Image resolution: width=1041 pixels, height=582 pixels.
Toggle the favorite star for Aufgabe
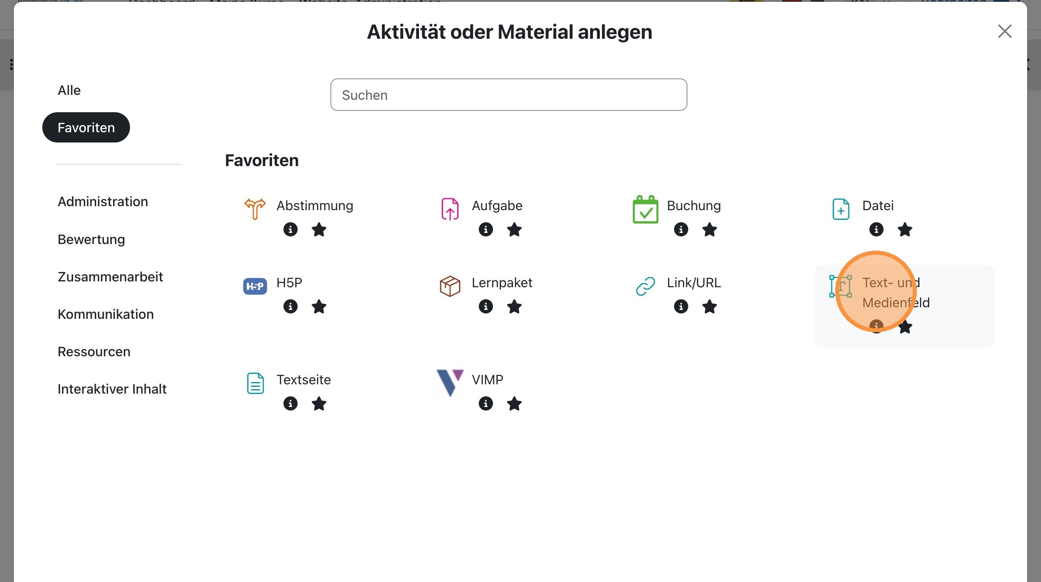tap(514, 230)
